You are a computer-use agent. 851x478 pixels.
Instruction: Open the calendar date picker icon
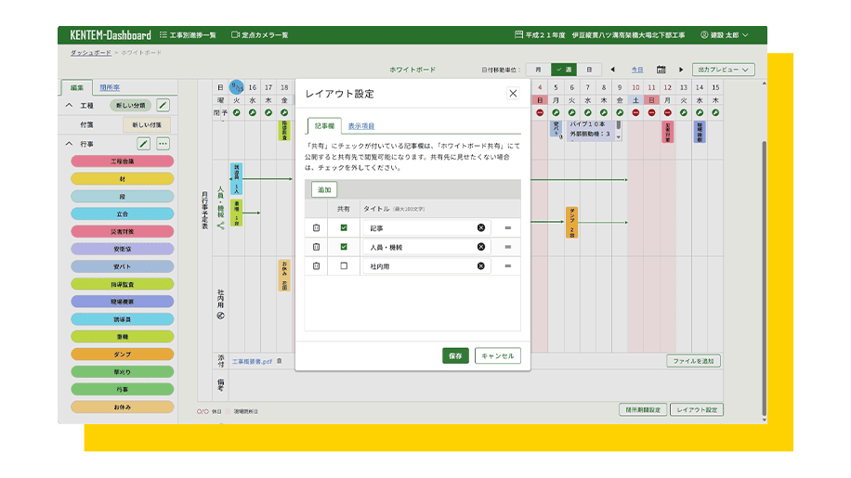(661, 70)
